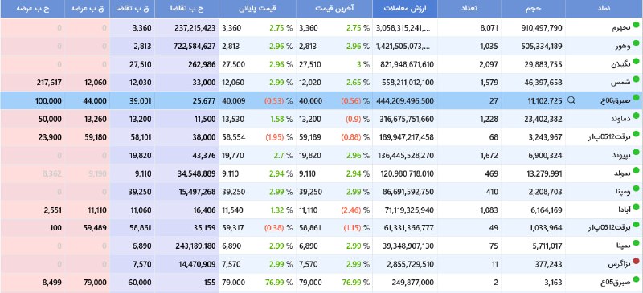The width and height of the screenshot is (643, 293).
Task: Select the symbol name بمپنا
Action: point(621,246)
